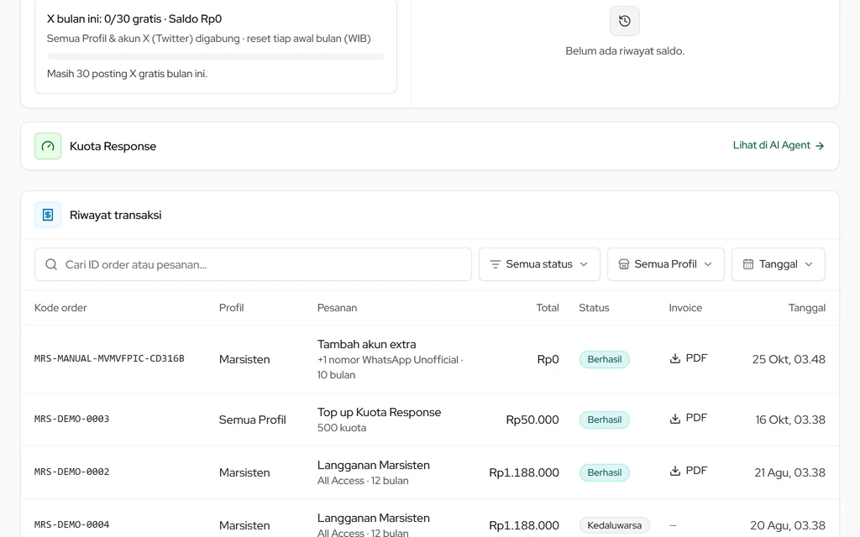The image size is (860, 537).
Task: Select order code MRS-DEMO-0003
Action: click(72, 419)
